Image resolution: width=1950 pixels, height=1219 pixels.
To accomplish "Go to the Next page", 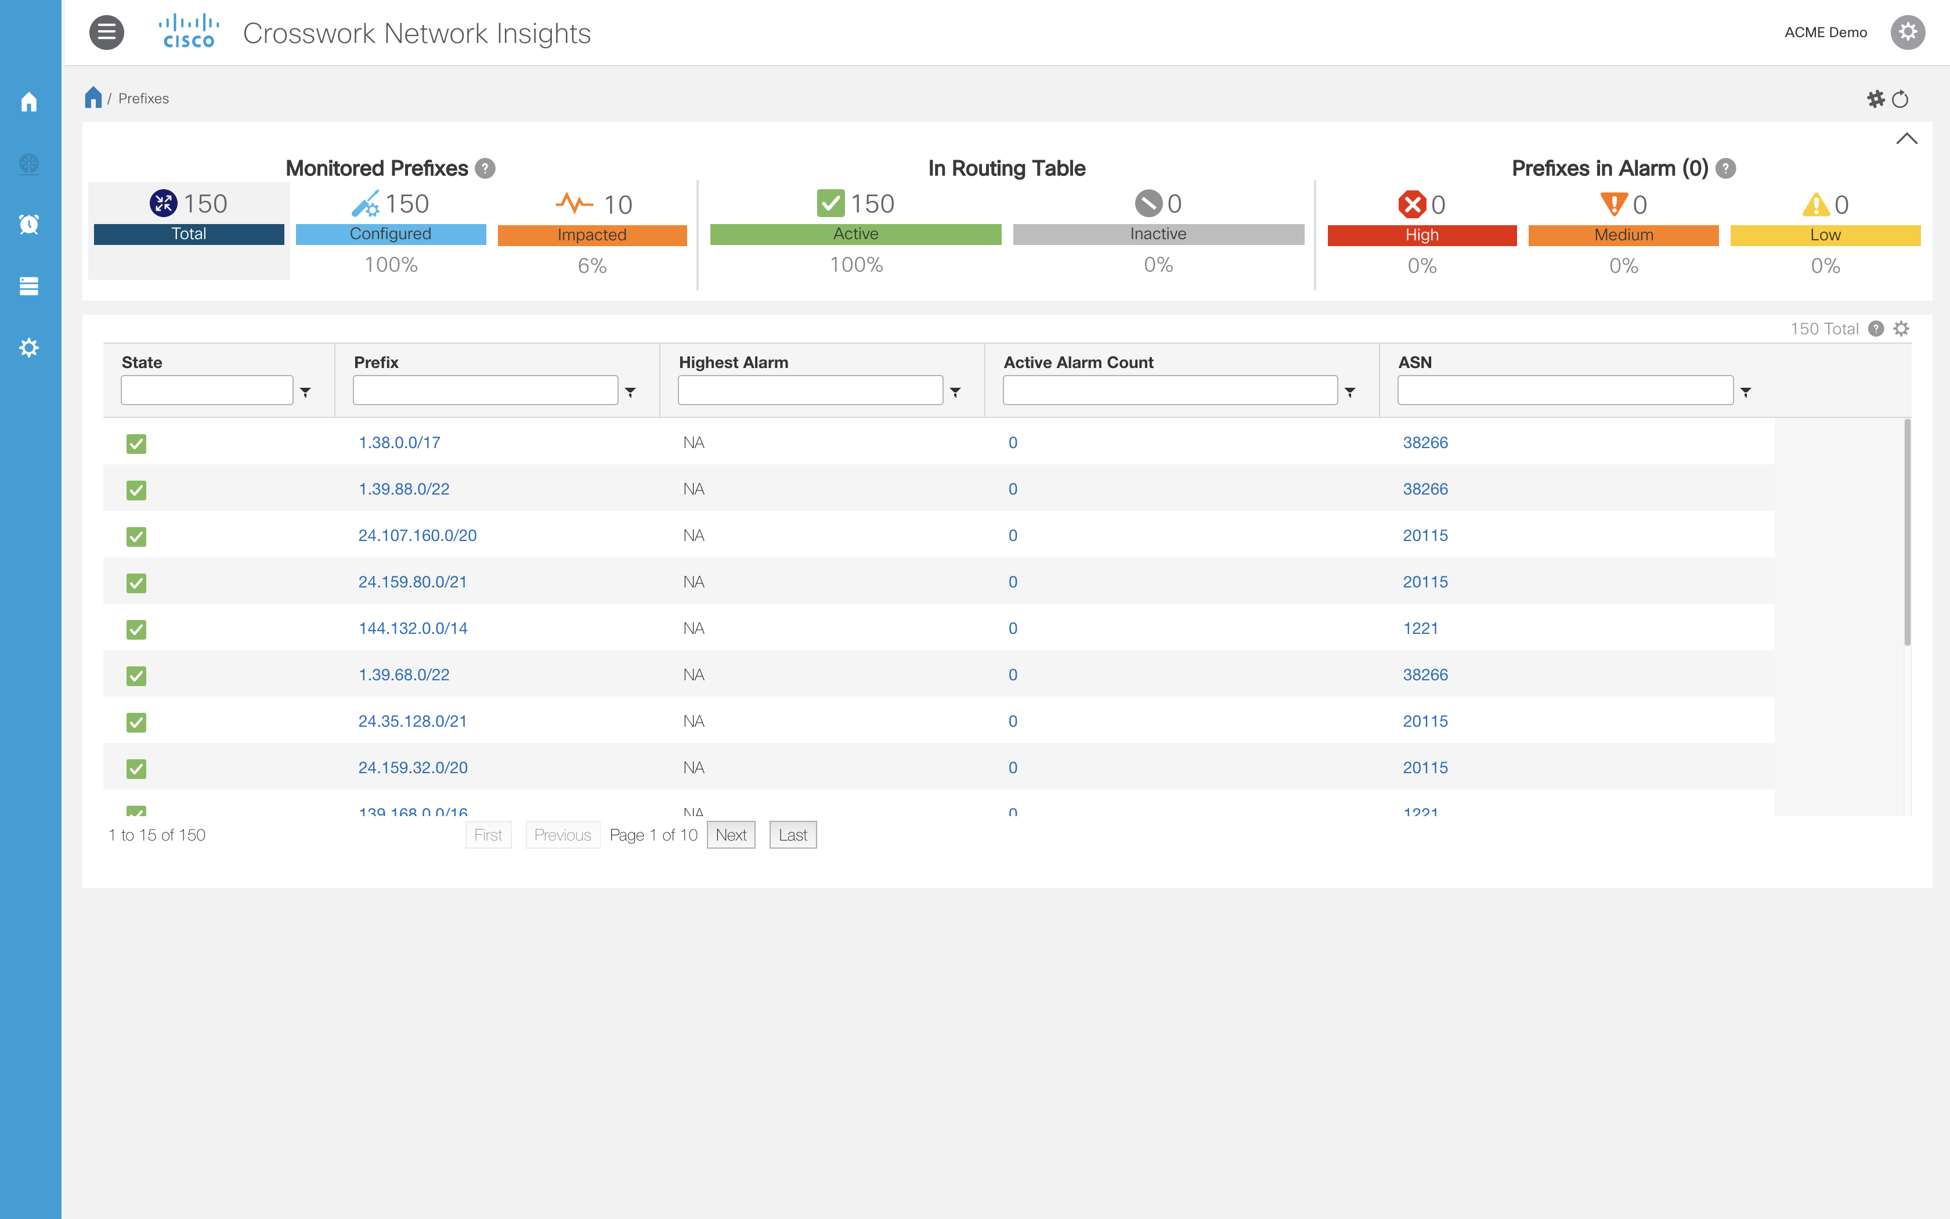I will pyautogui.click(x=731, y=835).
